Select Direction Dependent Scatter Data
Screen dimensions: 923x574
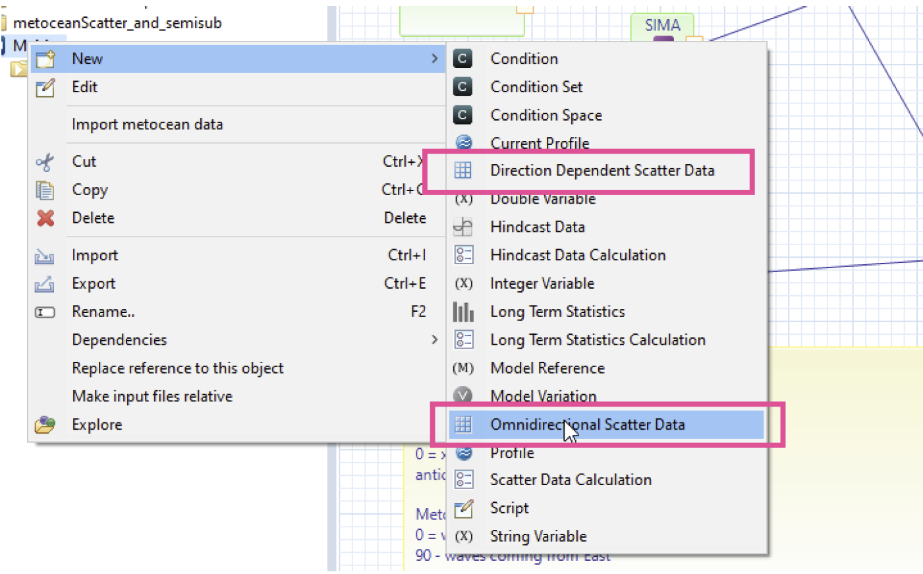click(x=601, y=171)
